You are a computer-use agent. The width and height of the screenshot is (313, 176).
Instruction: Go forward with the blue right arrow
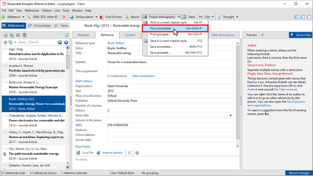click(x=66, y=42)
